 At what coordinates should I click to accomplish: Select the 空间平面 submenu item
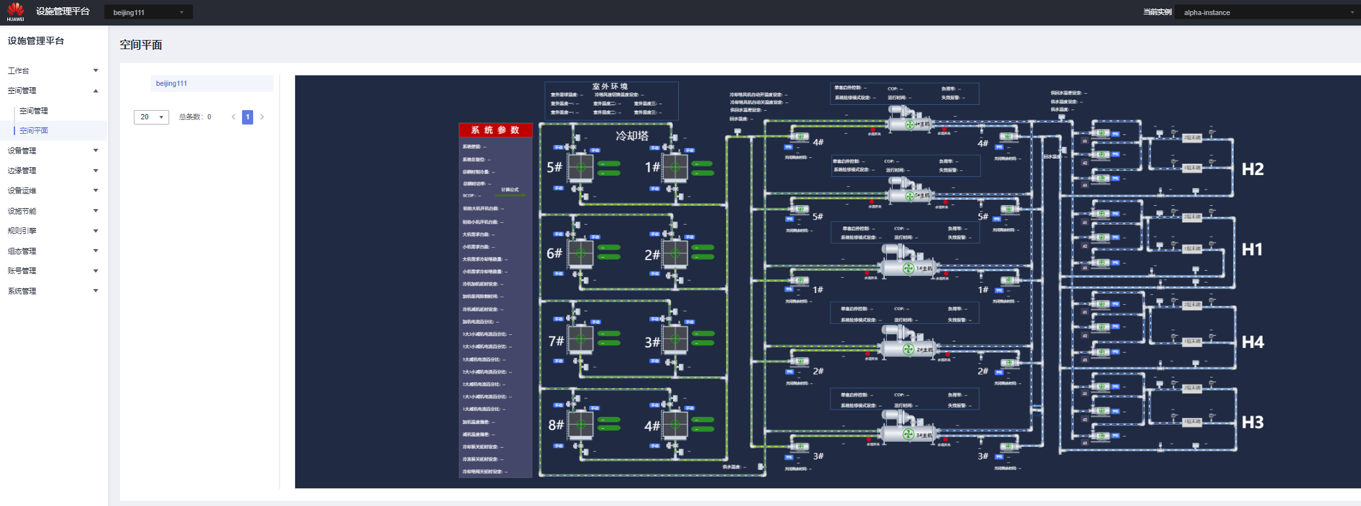33,130
